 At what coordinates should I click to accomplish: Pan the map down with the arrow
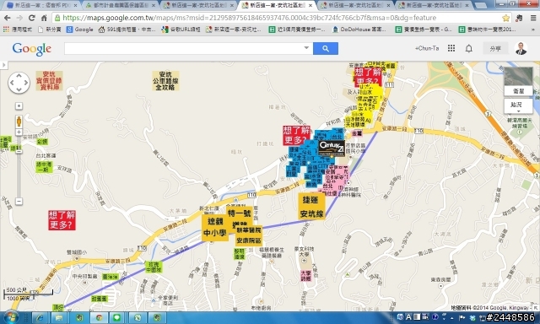click(x=19, y=89)
